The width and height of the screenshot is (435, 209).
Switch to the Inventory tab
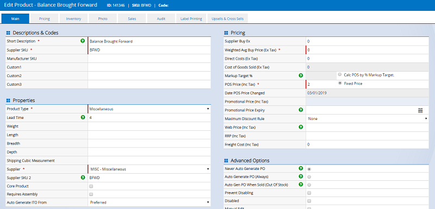click(73, 18)
